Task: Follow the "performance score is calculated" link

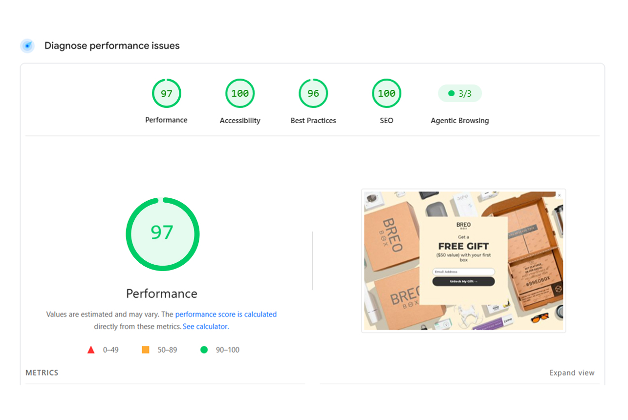Action: [x=226, y=315]
